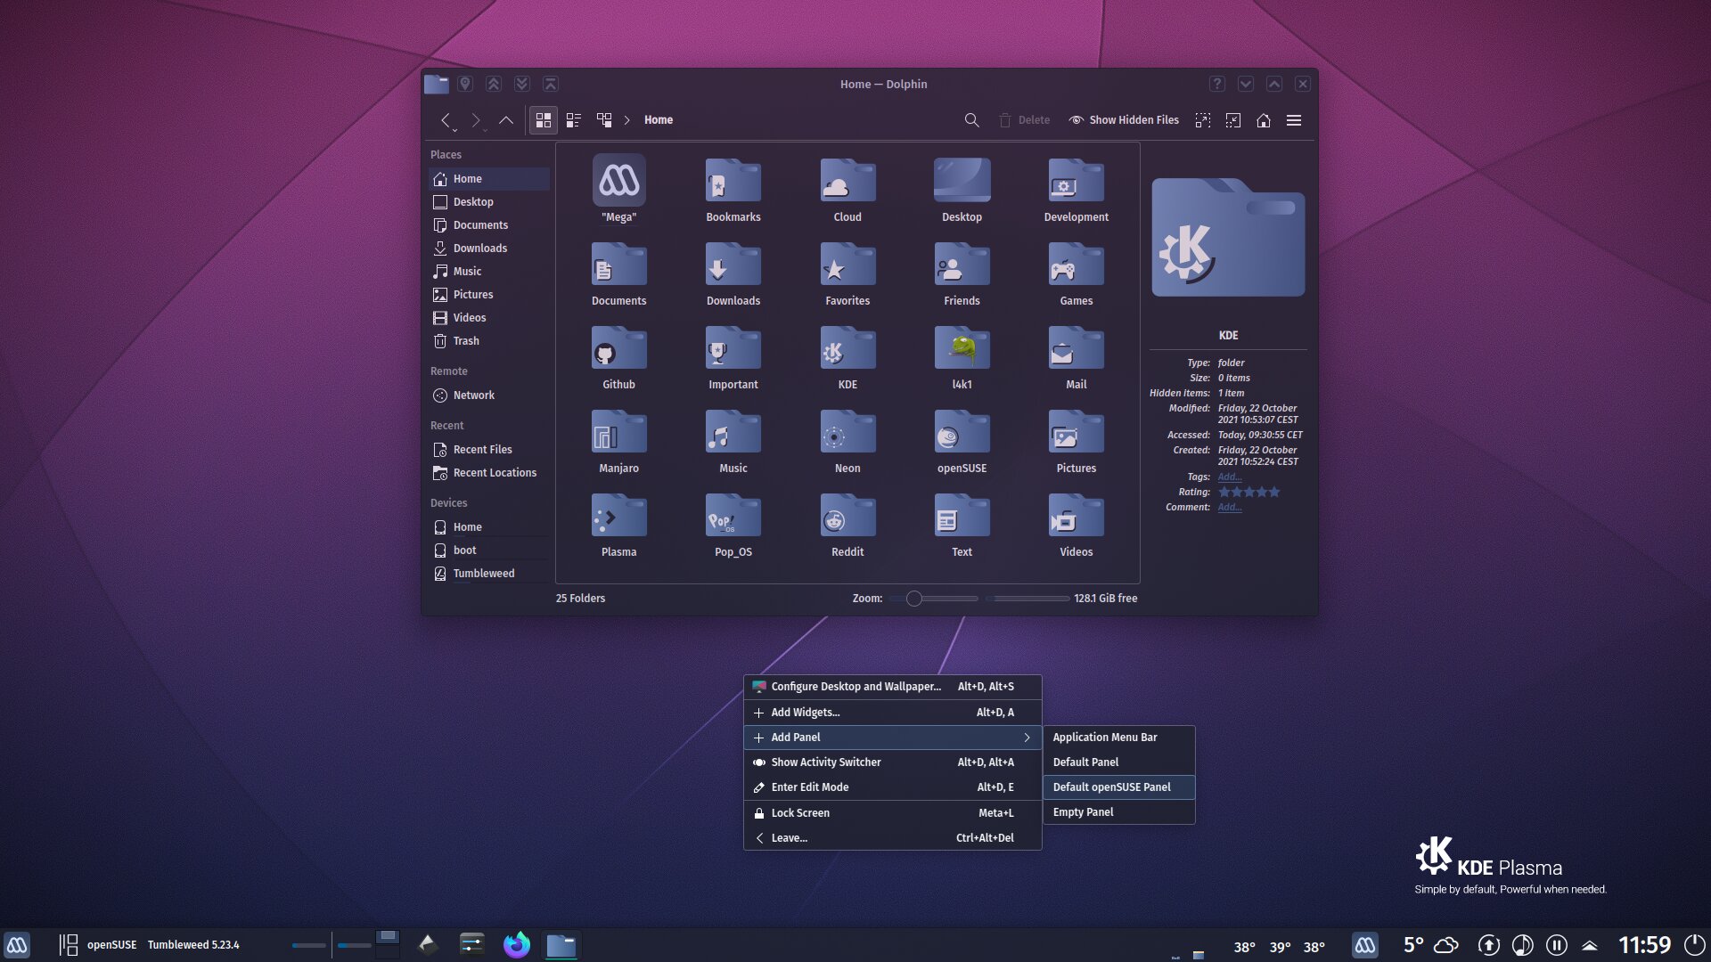Click the free disk space bar
This screenshot has width=1711, height=962.
(x=1027, y=599)
